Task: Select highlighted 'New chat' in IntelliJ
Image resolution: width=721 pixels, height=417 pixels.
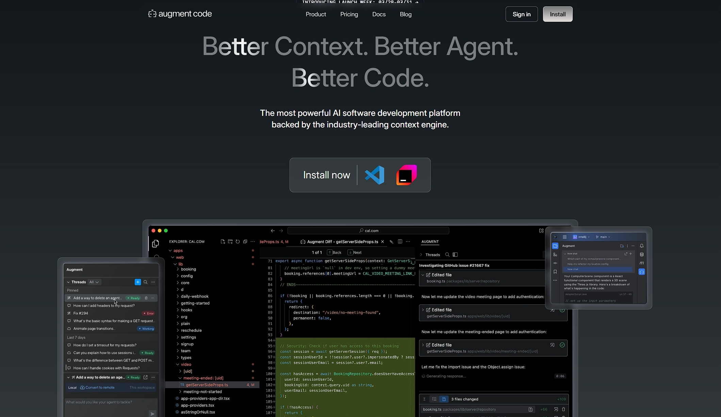Action: click(x=598, y=269)
